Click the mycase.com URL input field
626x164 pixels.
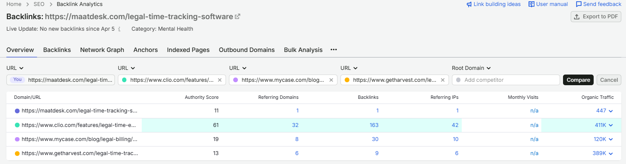(283, 80)
